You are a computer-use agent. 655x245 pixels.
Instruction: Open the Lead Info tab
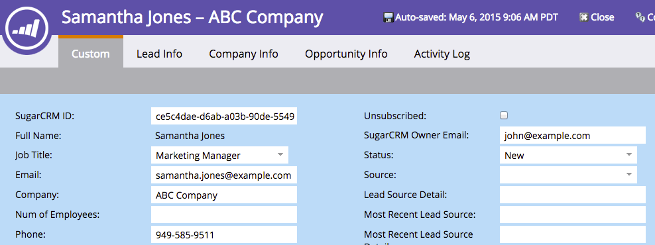(159, 54)
